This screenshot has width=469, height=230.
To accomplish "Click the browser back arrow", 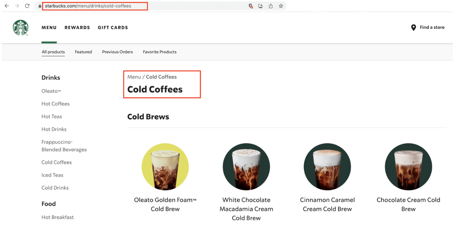I will coord(7,6).
